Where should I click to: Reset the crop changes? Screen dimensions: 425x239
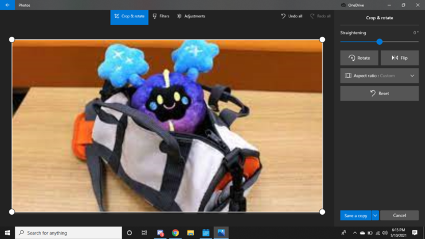(380, 93)
